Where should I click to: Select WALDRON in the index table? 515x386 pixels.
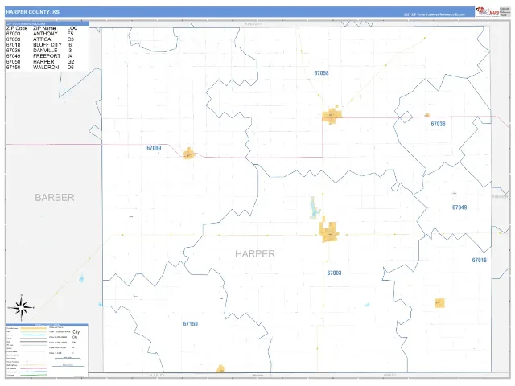click(x=46, y=68)
